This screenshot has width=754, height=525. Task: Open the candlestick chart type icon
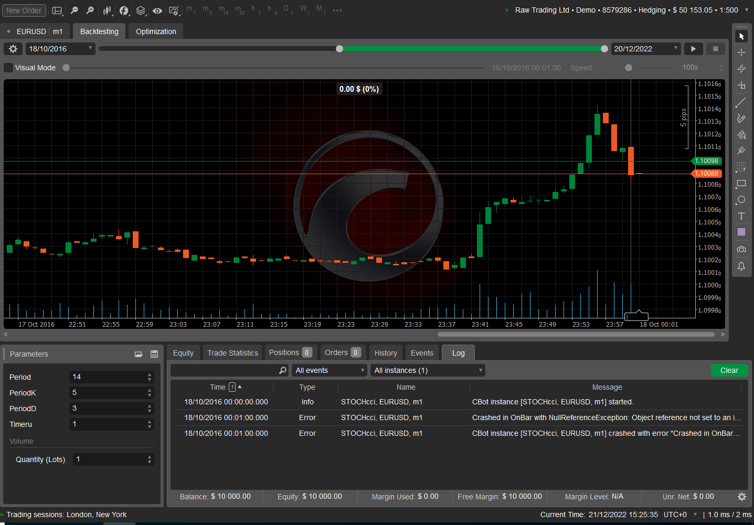(107, 10)
